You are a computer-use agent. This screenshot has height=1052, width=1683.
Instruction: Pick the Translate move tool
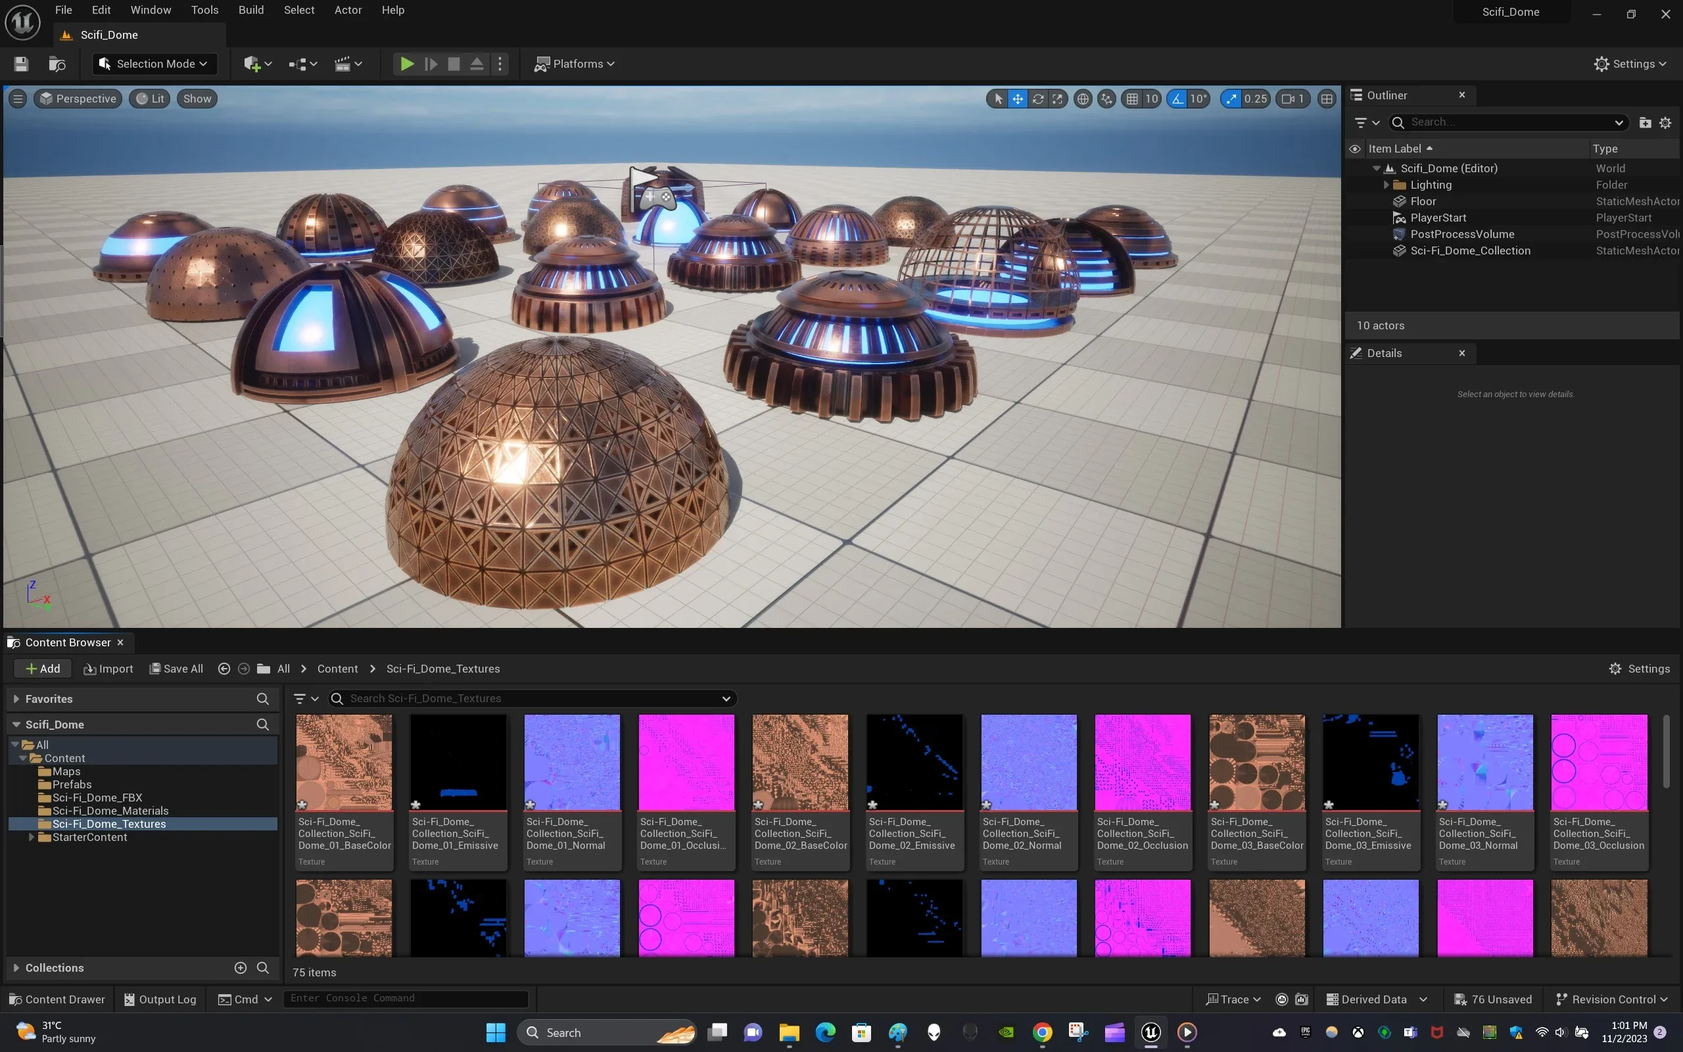[x=1018, y=99]
